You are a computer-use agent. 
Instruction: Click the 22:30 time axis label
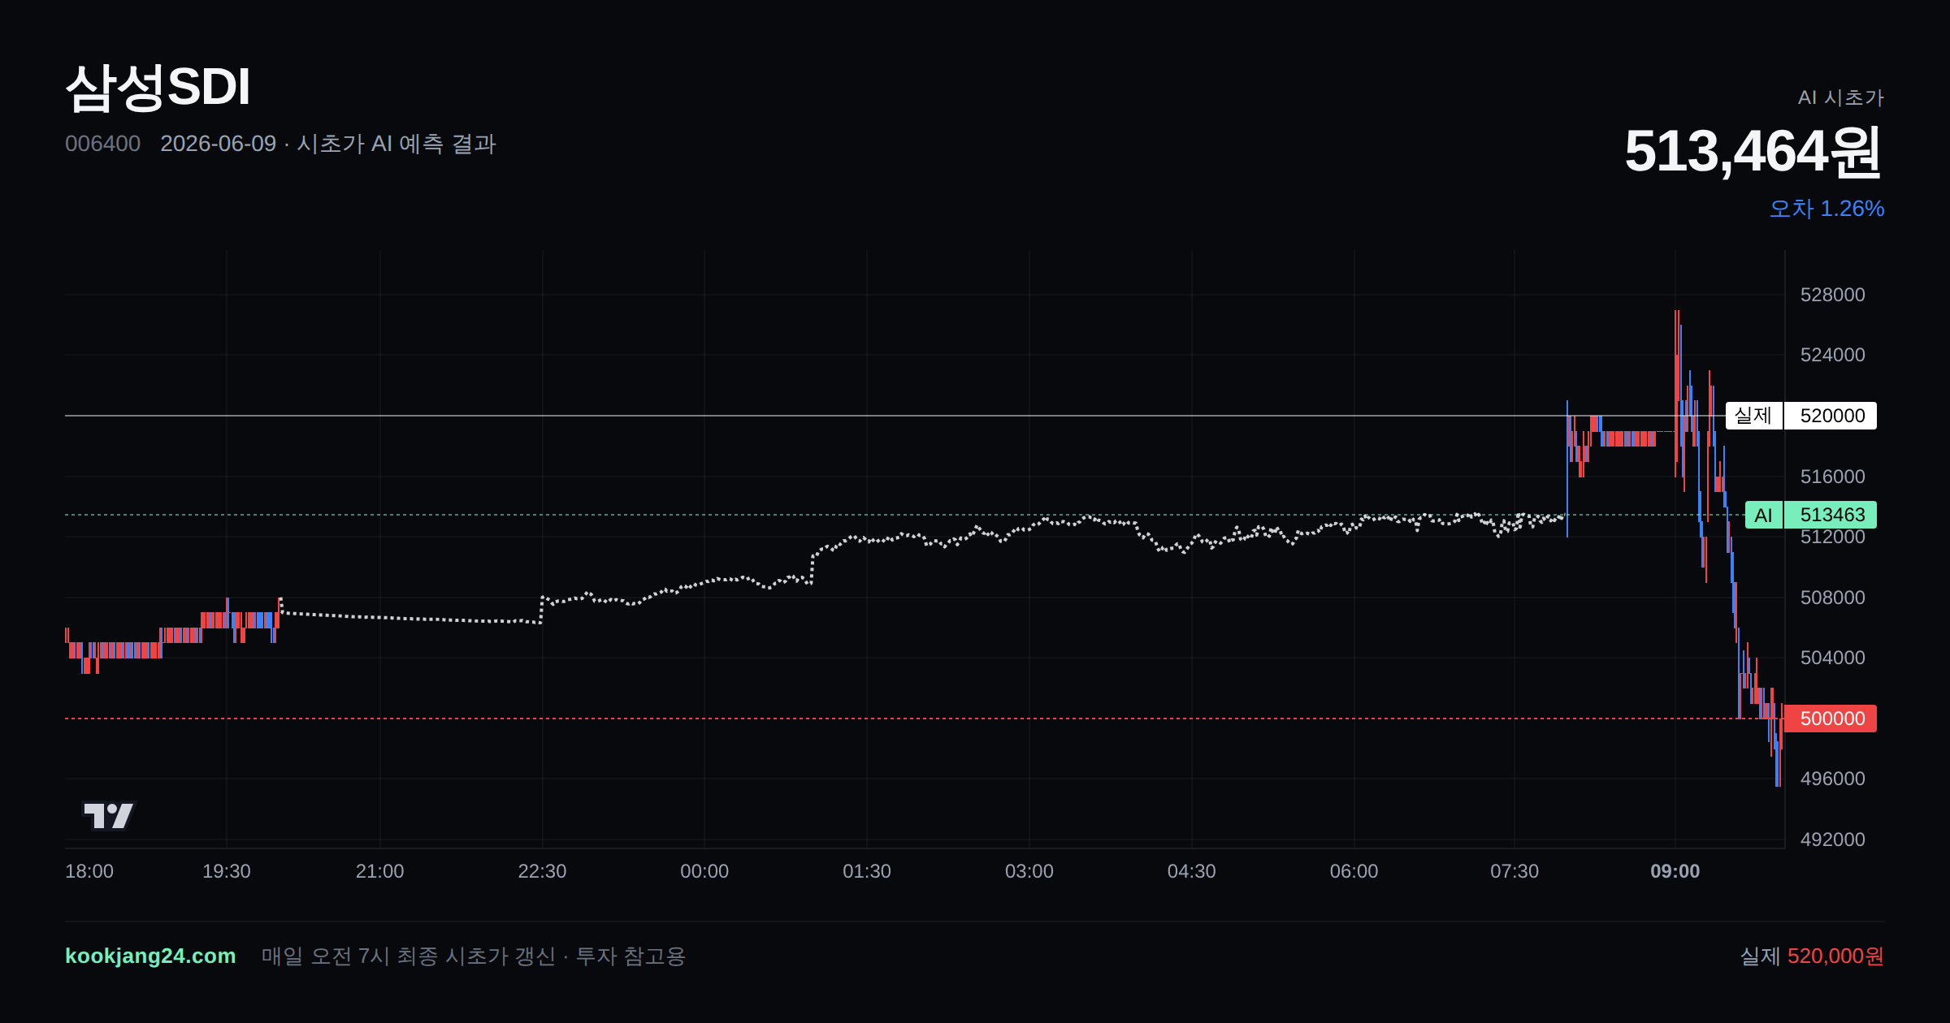(543, 871)
